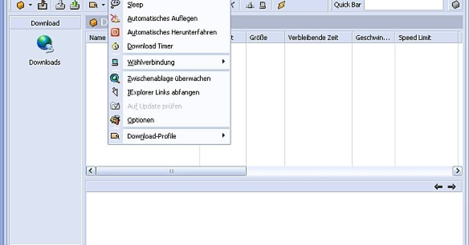
Task: Open dropdown arrow beside orange cube icon
Action: (x=30, y=5)
